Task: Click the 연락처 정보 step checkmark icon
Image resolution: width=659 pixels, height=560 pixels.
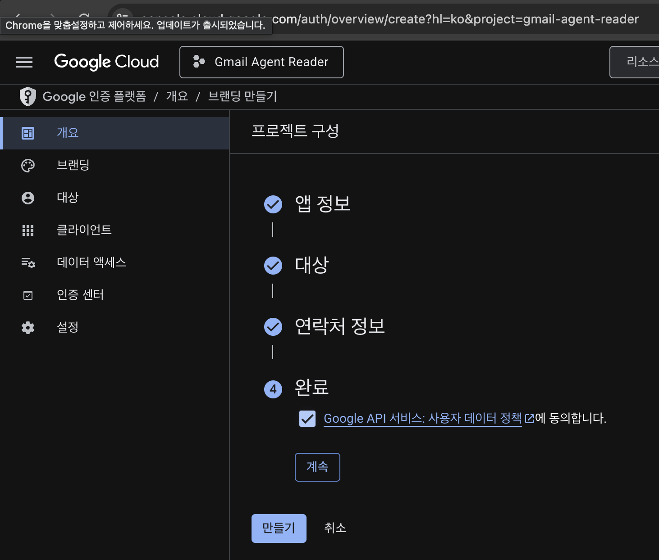Action: (273, 327)
